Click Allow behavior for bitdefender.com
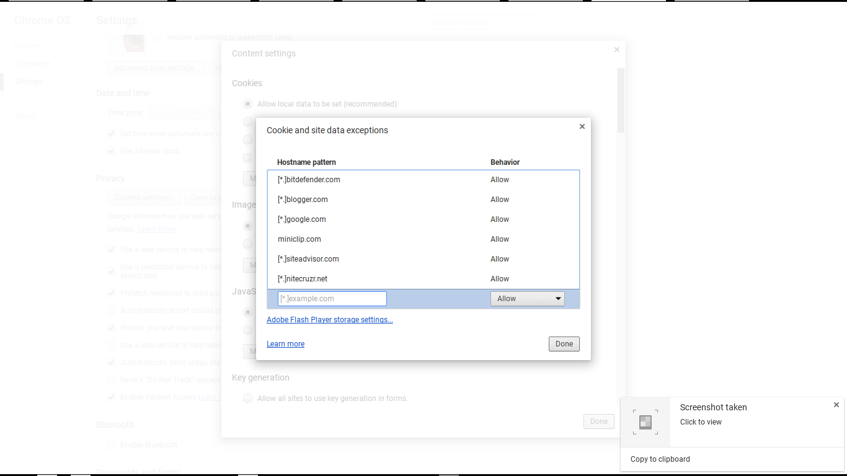Viewport: 847px width, 476px height. point(500,180)
